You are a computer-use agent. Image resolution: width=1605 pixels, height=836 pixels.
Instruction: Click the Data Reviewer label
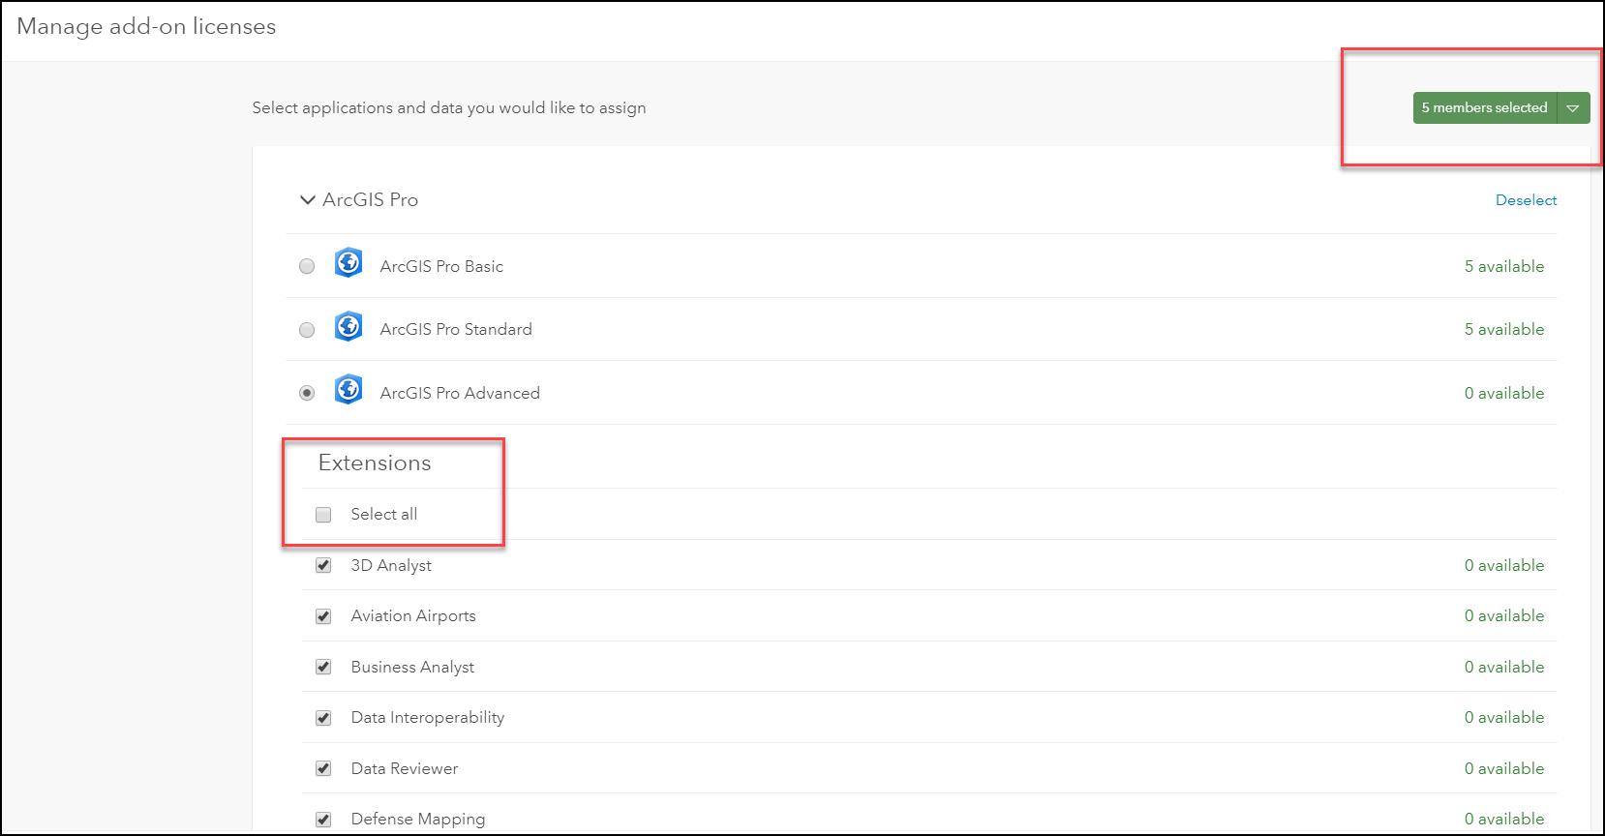(x=405, y=768)
